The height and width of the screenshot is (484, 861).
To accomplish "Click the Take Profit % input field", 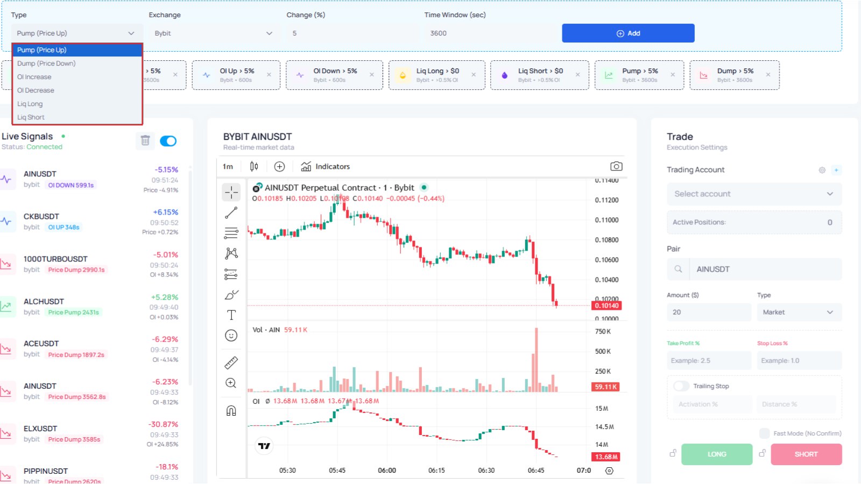I will 709,361.
